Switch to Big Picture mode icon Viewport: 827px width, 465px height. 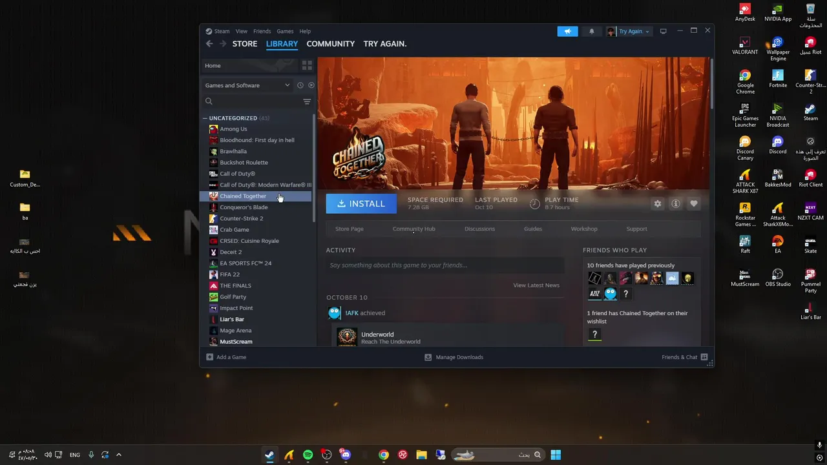coord(663,31)
